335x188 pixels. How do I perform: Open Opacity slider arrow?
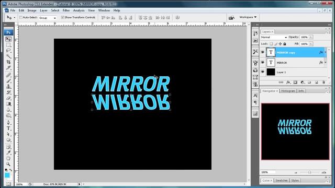(311, 37)
